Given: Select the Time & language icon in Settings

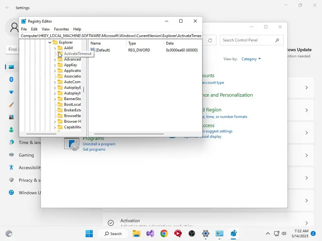Looking at the screenshot, I should (x=11, y=142).
